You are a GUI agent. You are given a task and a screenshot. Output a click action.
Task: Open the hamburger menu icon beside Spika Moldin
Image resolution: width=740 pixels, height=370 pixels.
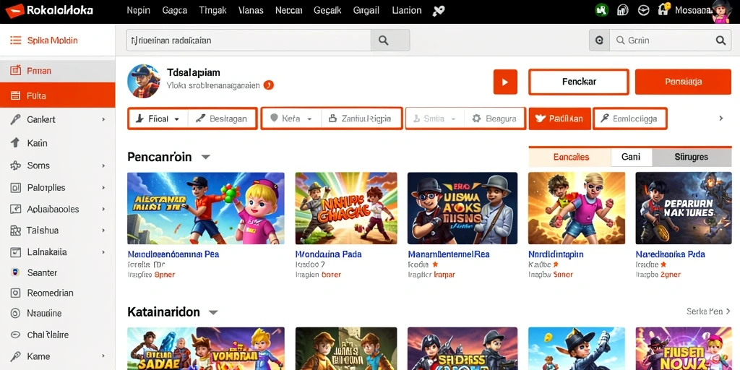click(16, 40)
